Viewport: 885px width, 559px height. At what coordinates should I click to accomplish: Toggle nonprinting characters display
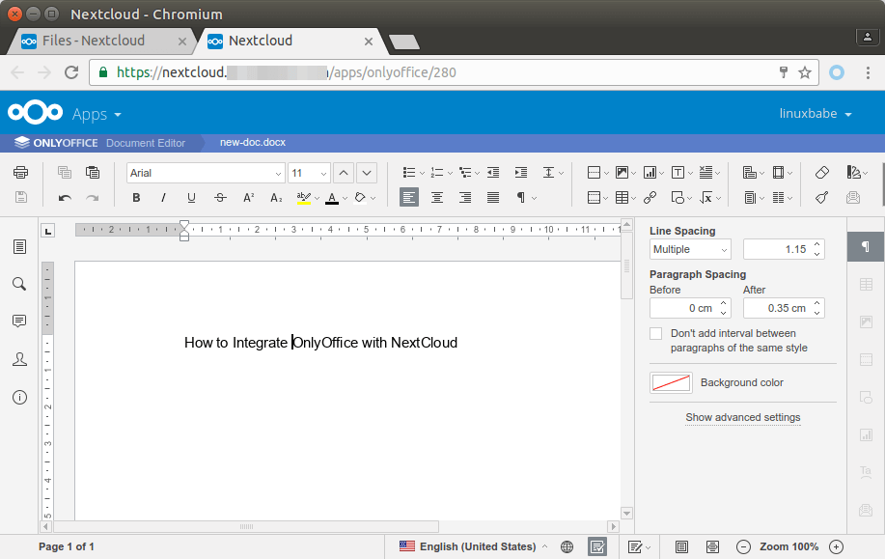pos(523,198)
